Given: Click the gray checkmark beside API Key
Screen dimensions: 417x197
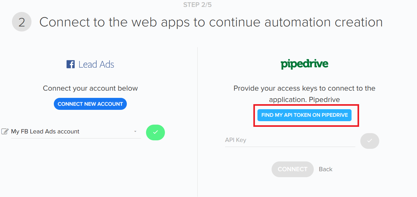Looking at the screenshot, I should [369, 141].
